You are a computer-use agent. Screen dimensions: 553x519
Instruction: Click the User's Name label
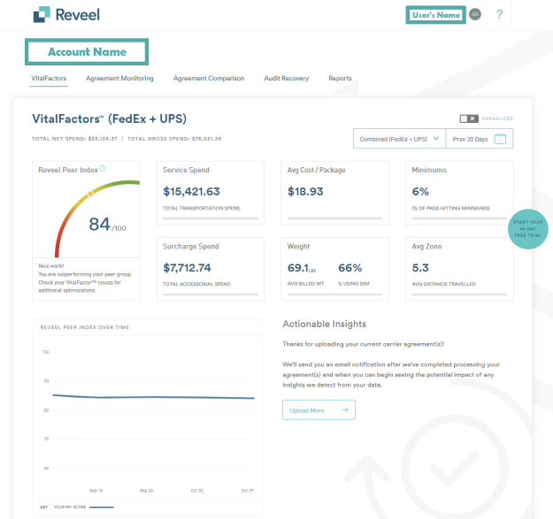(436, 15)
